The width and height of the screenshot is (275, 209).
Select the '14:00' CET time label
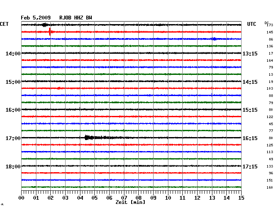point(13,53)
